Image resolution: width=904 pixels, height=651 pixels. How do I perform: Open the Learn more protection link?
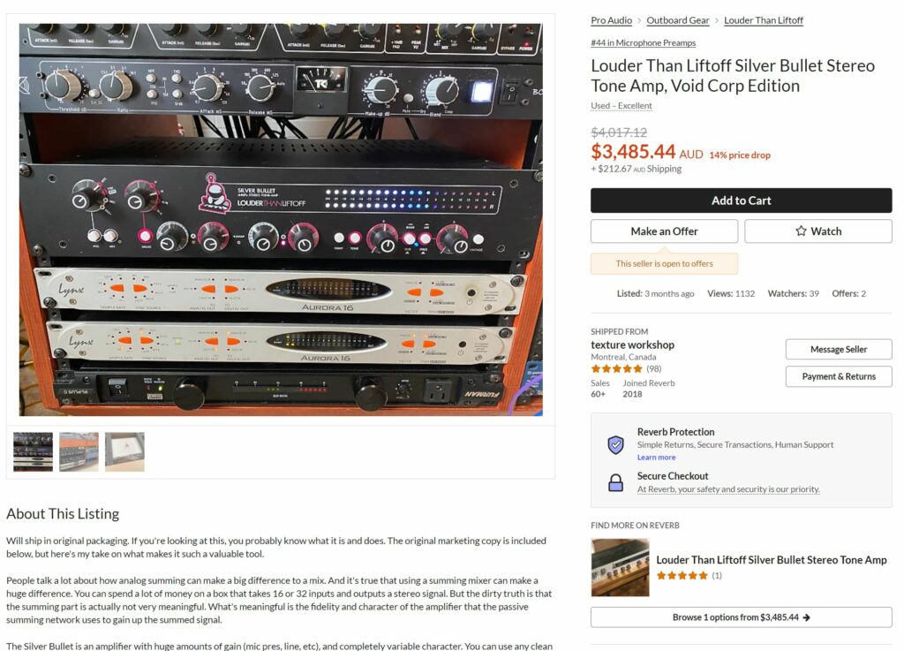(656, 458)
